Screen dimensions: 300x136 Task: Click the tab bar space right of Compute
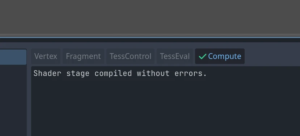pyautogui.click(x=272, y=56)
